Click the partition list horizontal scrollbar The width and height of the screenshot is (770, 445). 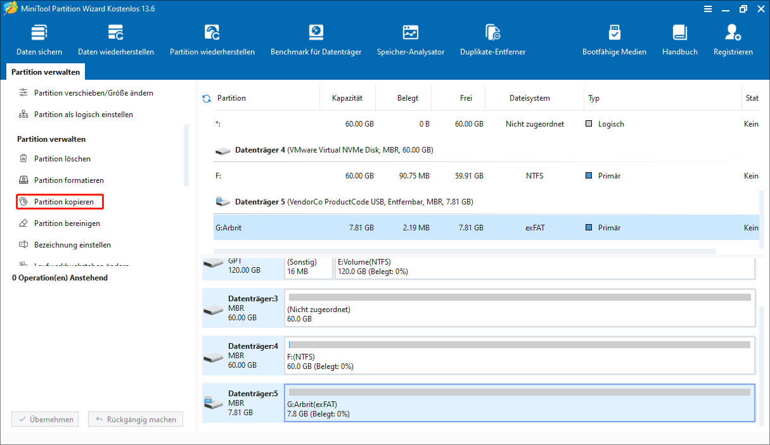465,251
